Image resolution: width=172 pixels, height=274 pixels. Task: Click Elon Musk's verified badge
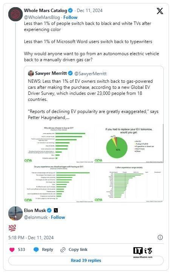click(49, 210)
